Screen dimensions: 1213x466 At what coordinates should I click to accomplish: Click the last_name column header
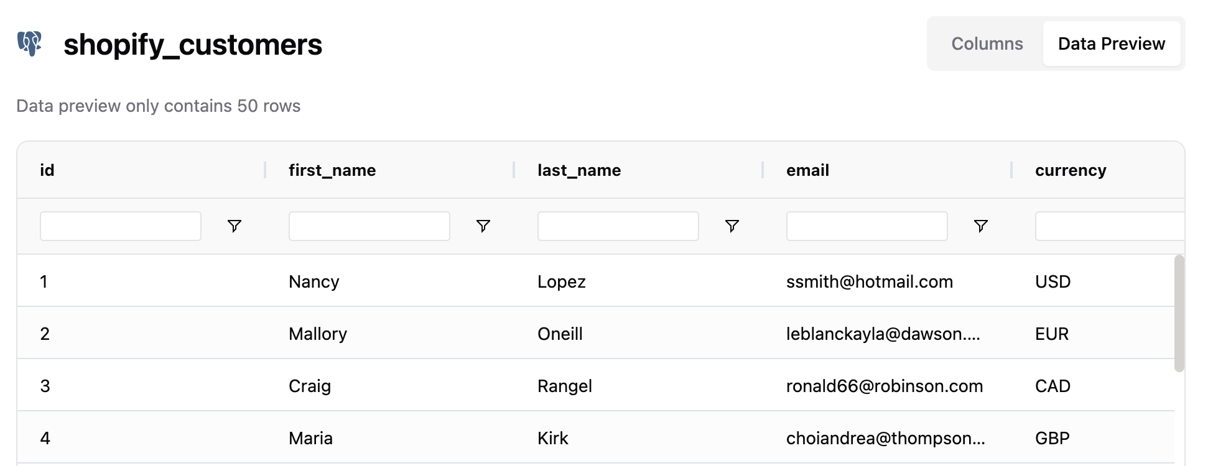[x=579, y=170]
